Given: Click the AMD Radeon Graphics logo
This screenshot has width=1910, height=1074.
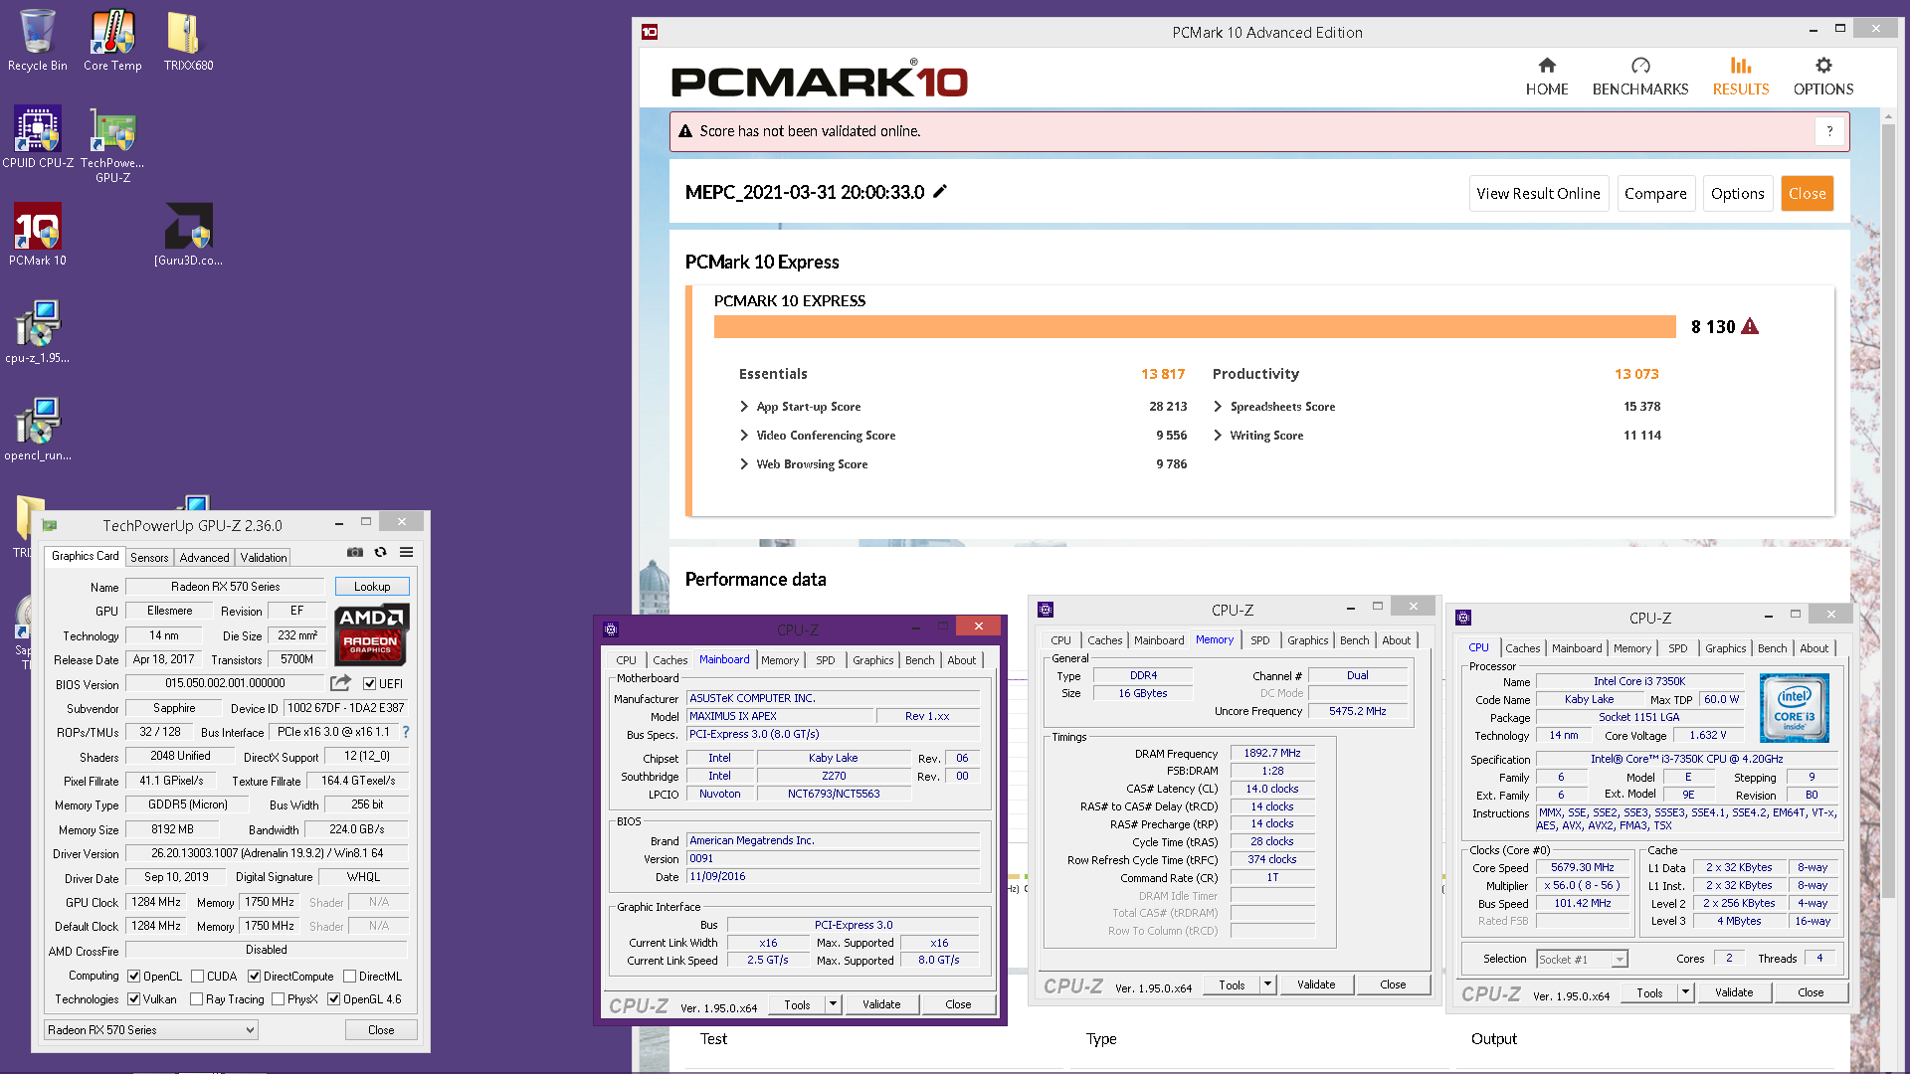Looking at the screenshot, I should (371, 633).
